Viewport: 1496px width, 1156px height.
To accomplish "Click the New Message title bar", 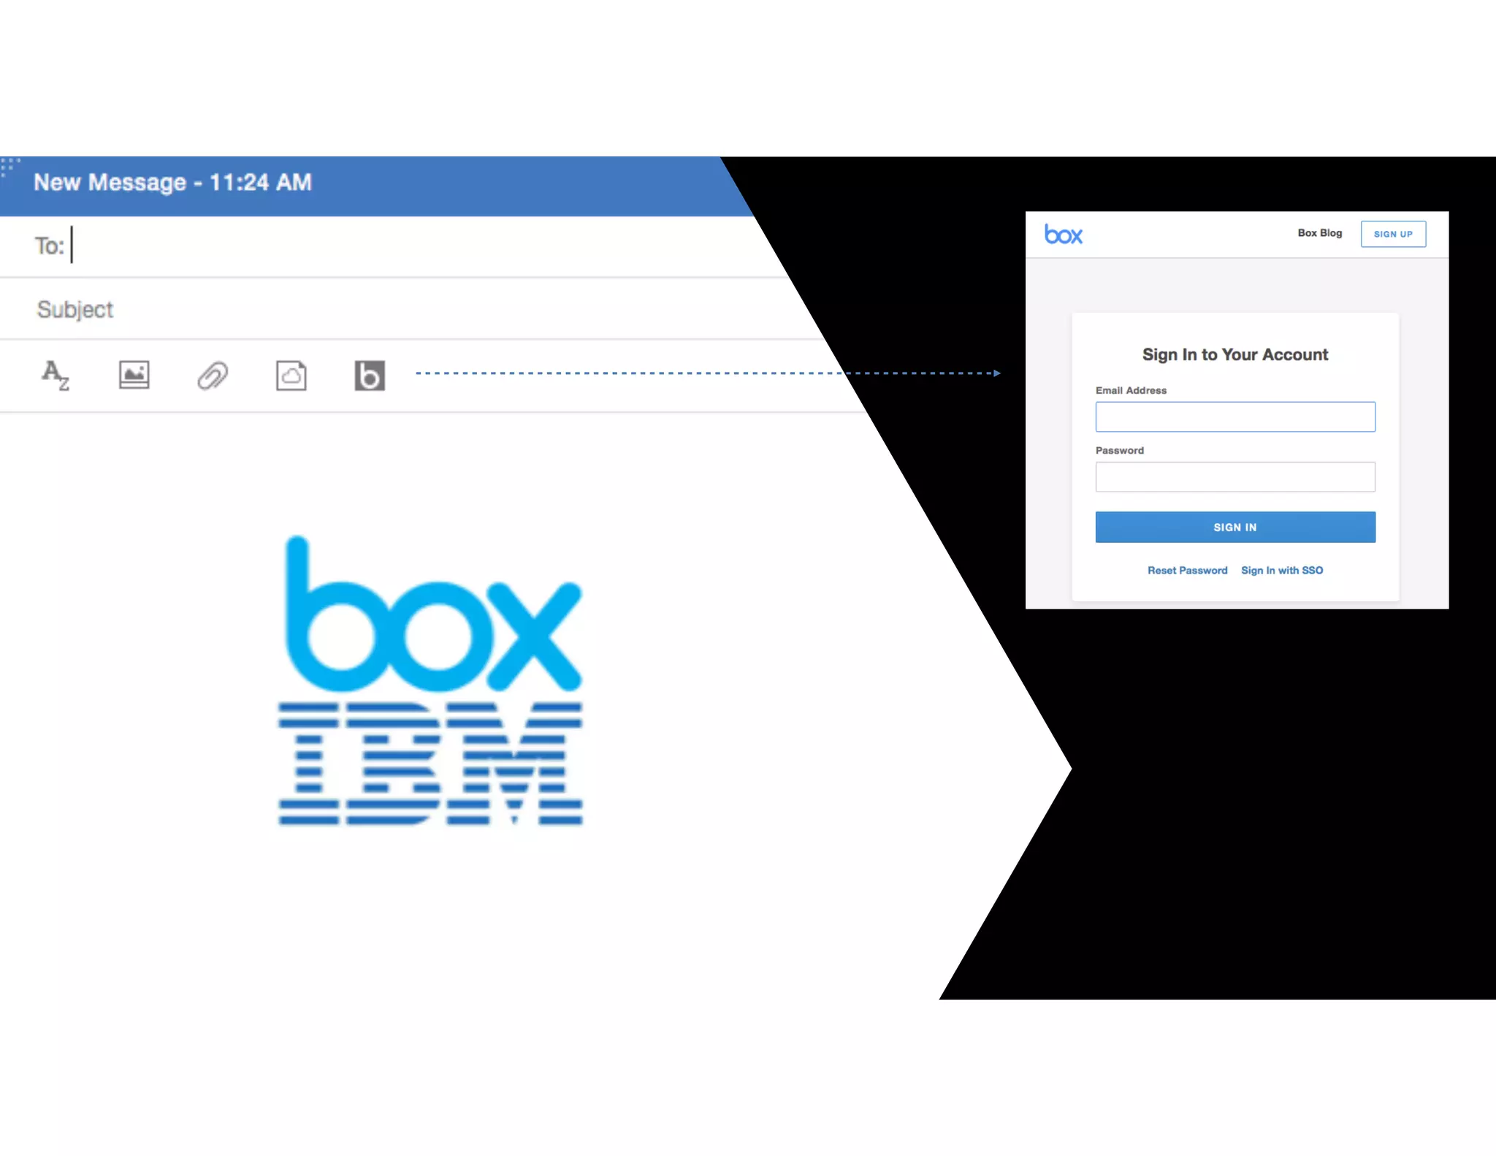I will point(172,183).
